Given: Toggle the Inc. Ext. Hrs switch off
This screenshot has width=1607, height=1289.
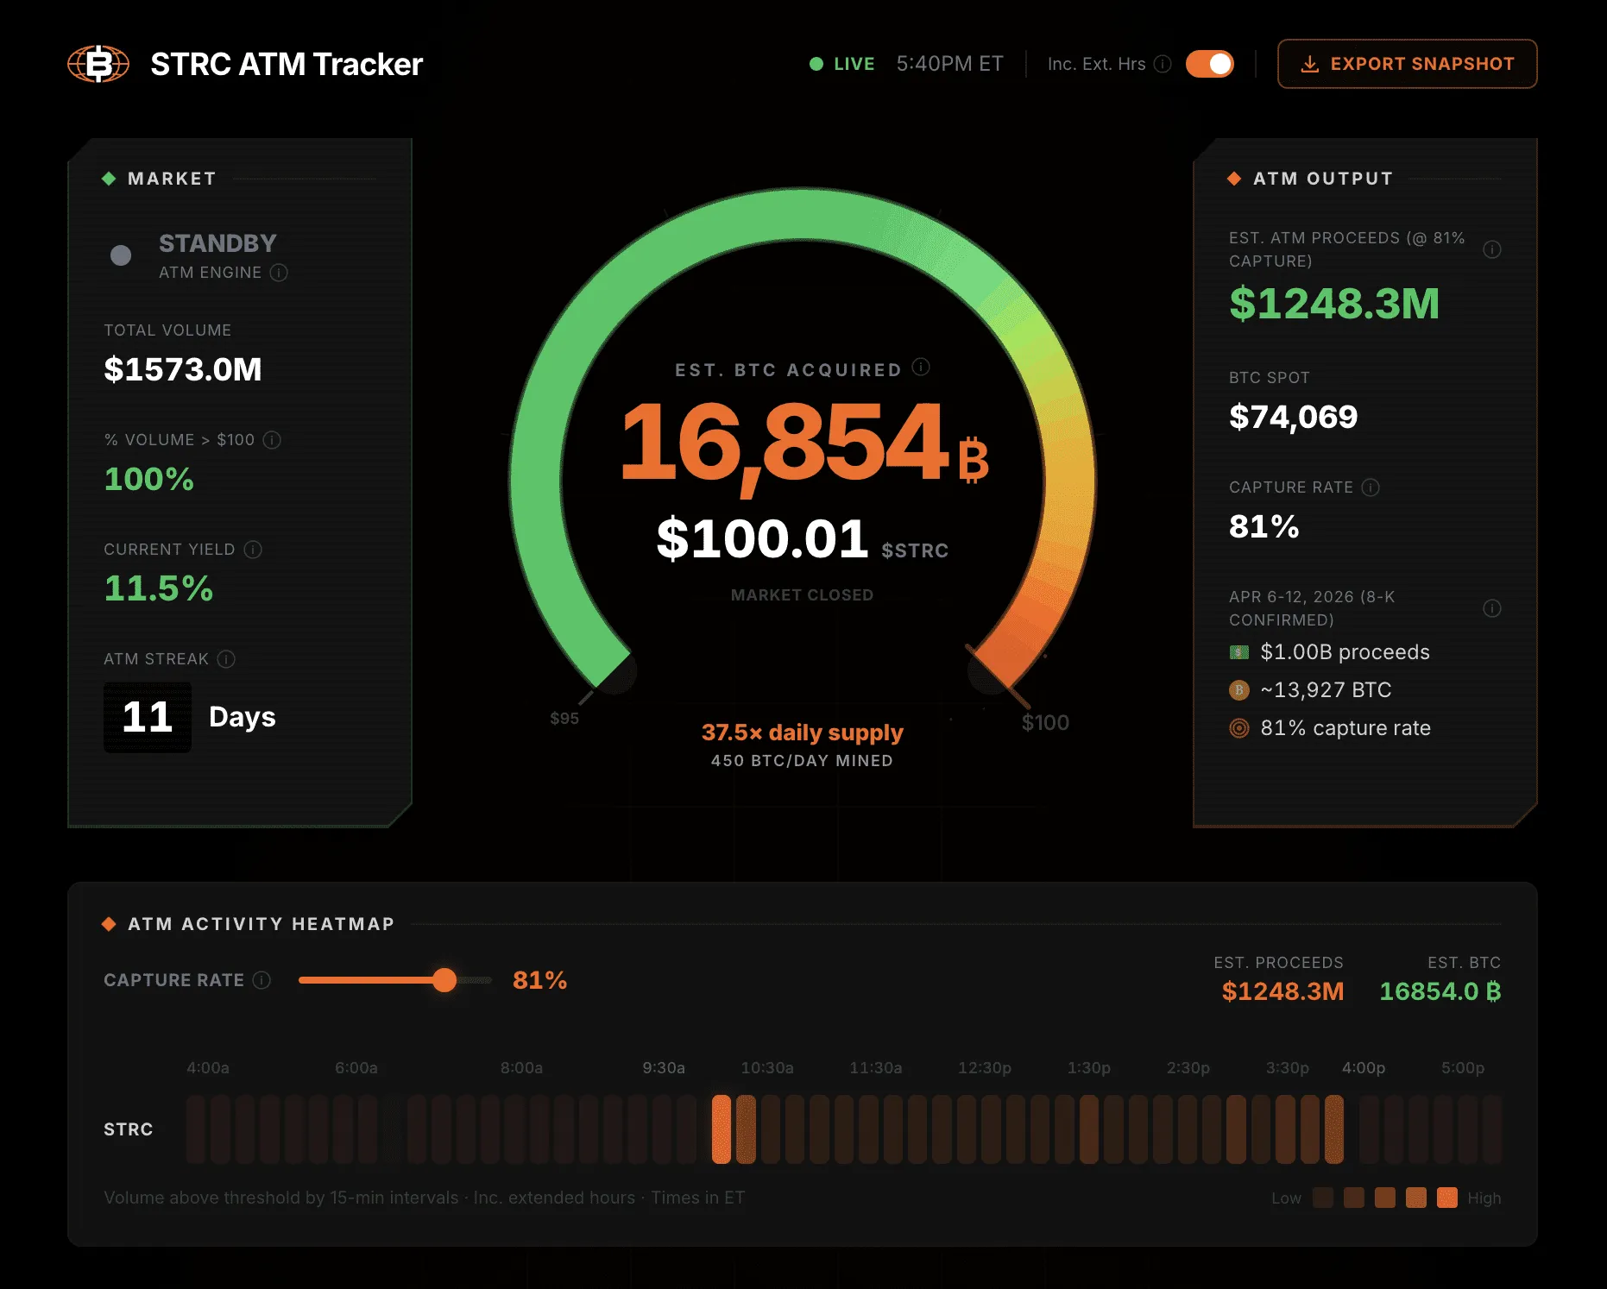Looking at the screenshot, I should [1208, 64].
